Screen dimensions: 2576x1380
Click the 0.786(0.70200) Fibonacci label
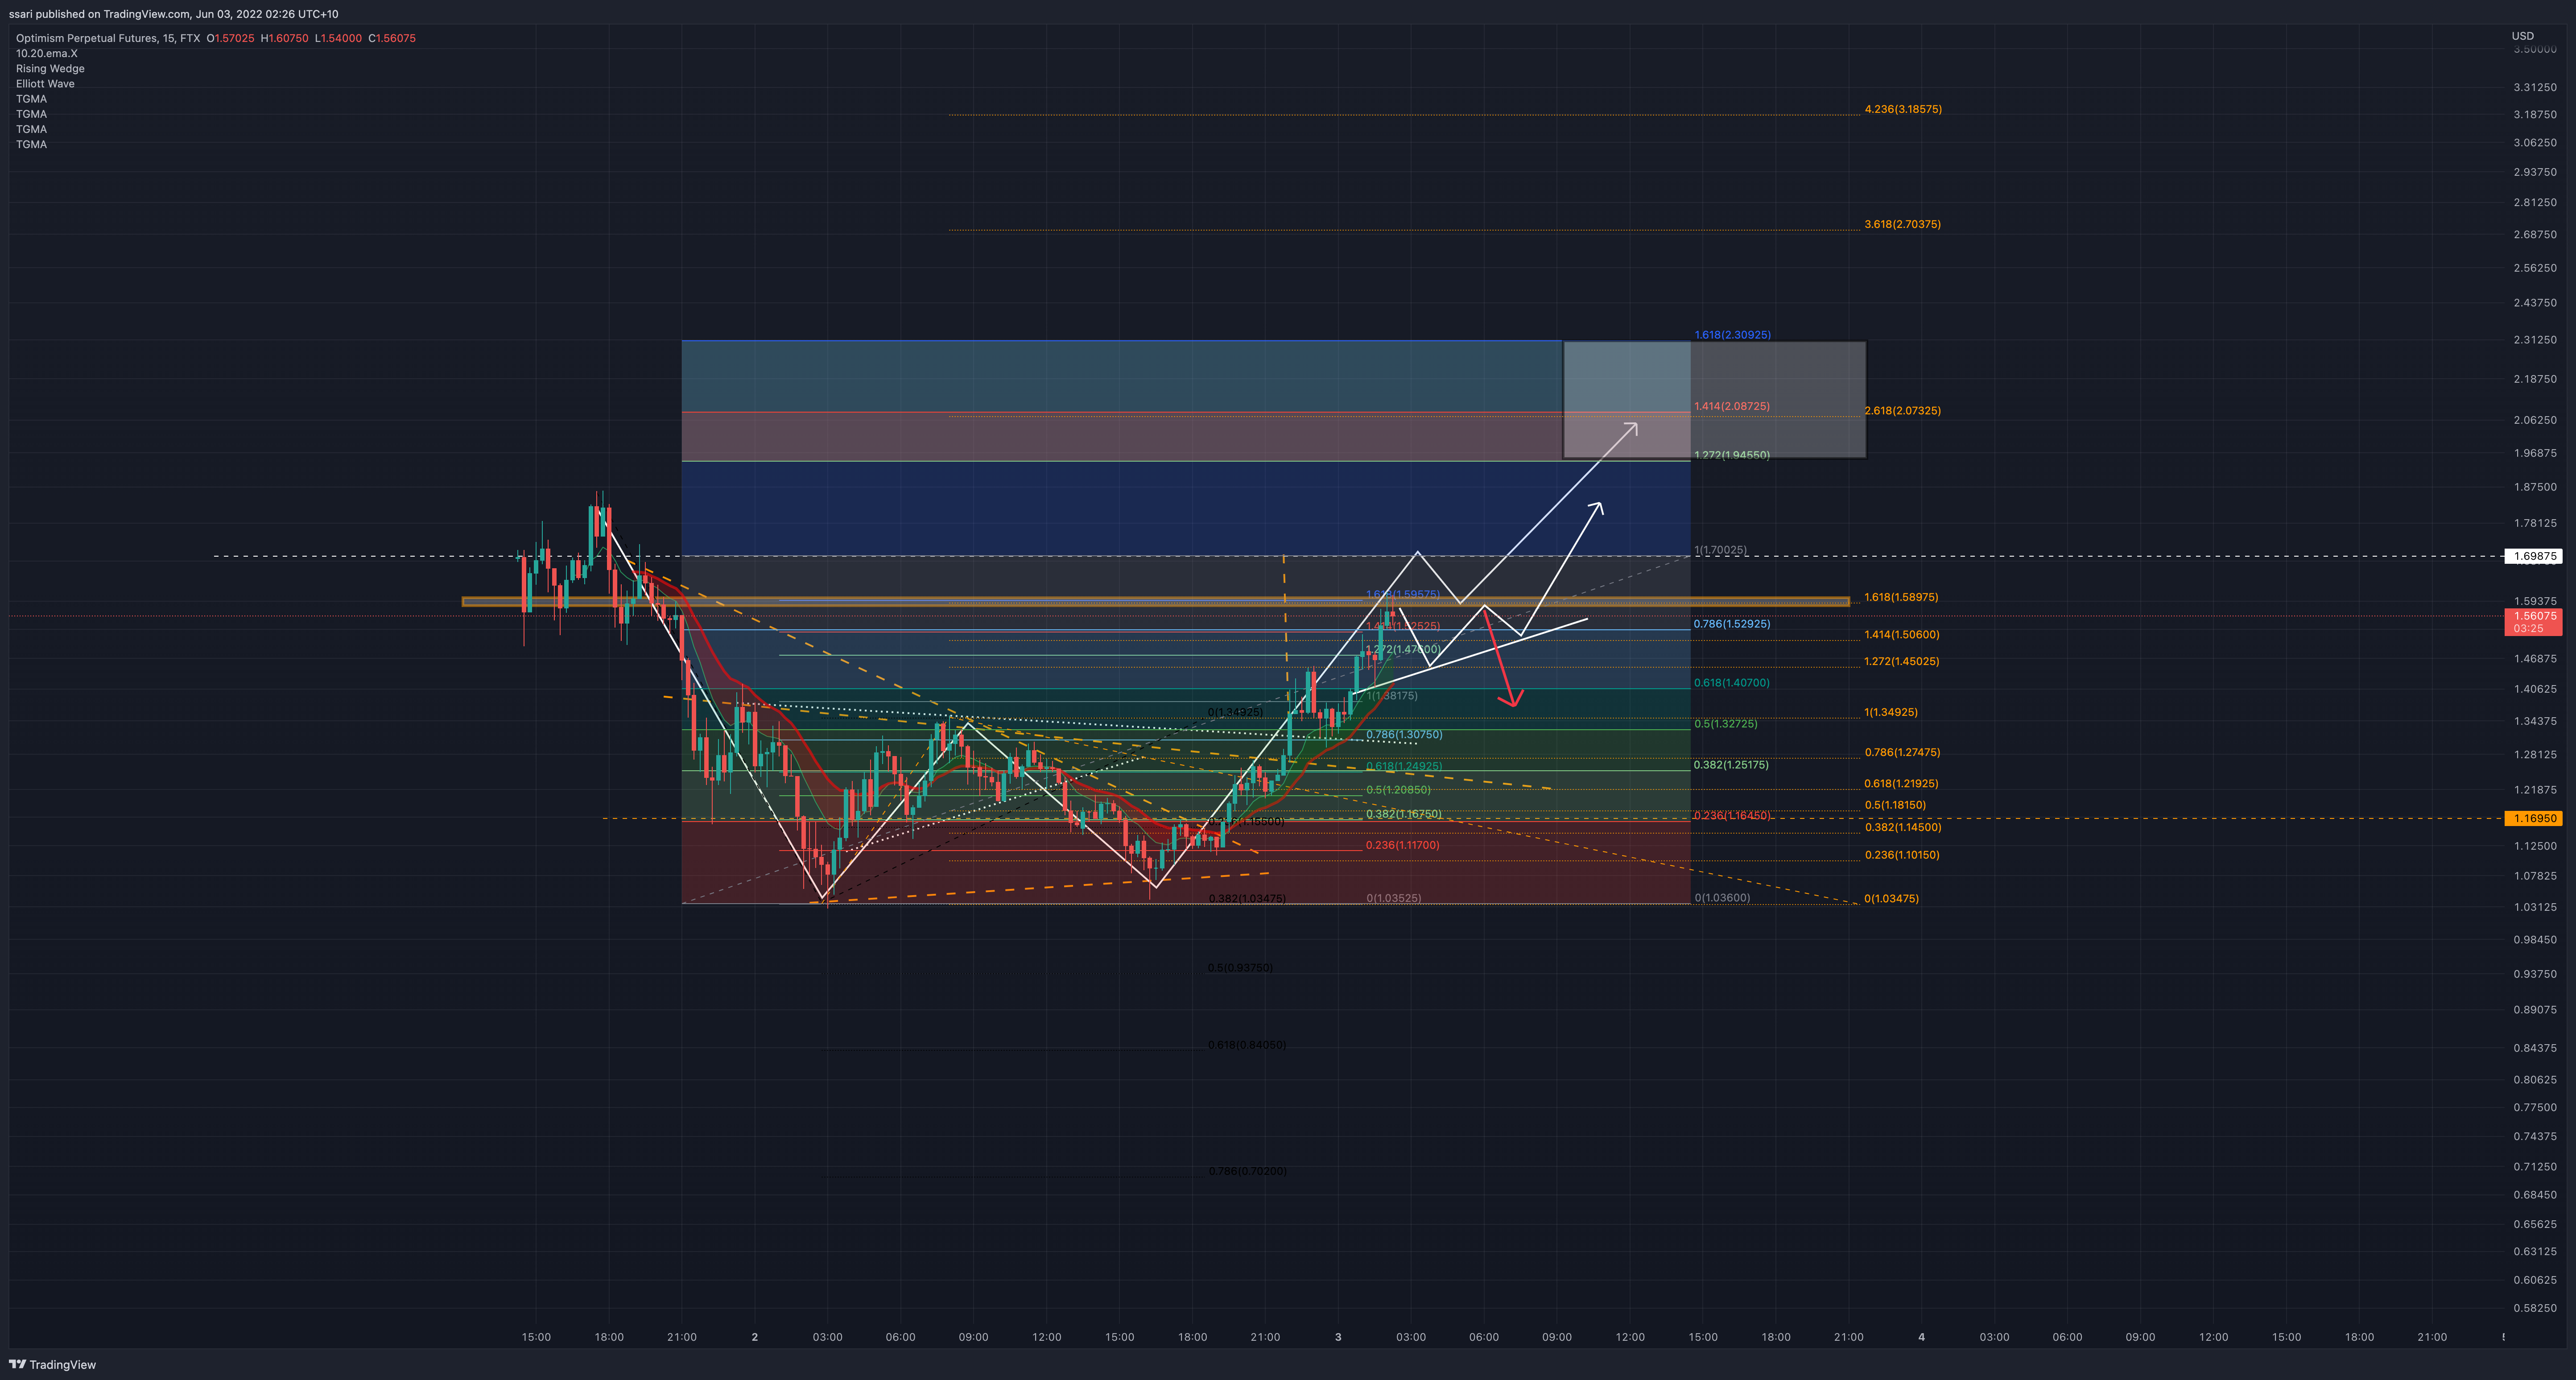tap(1247, 1171)
